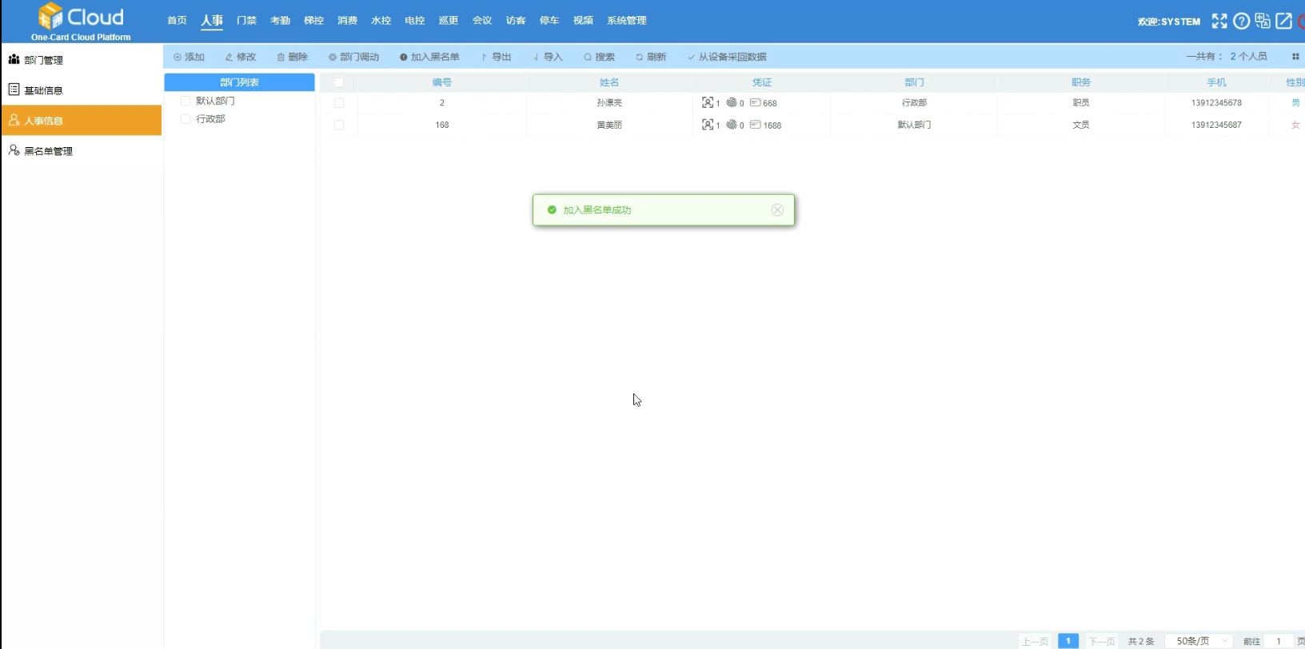The height and width of the screenshot is (649, 1305).
Task: Click the external link icon in header
Action: pyautogui.click(x=1283, y=22)
